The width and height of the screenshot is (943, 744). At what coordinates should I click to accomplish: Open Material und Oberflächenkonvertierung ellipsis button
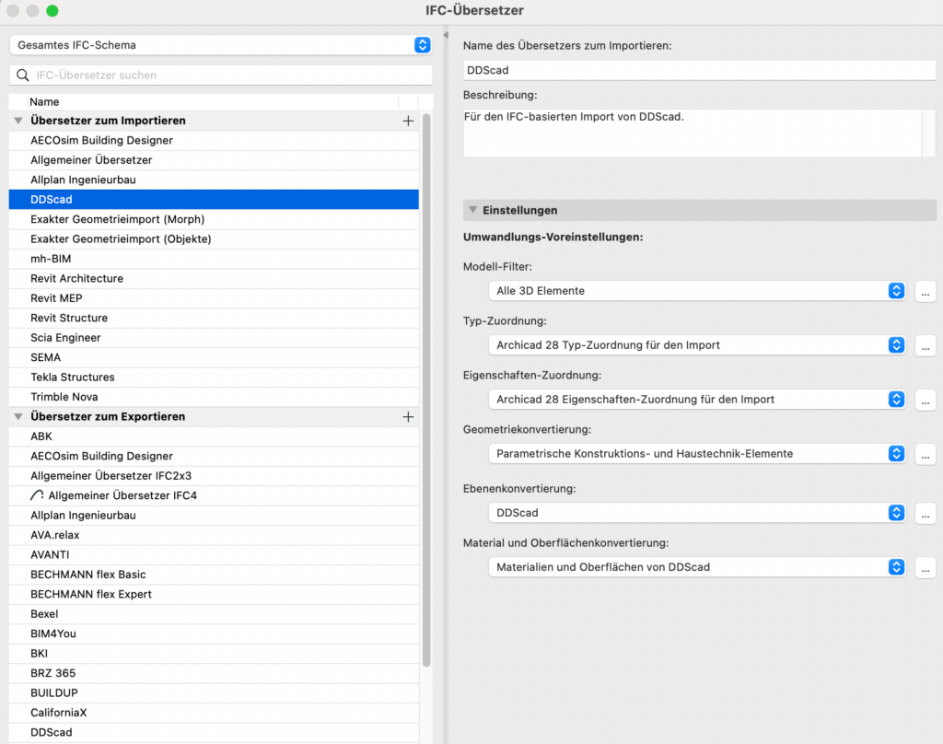[x=926, y=567]
